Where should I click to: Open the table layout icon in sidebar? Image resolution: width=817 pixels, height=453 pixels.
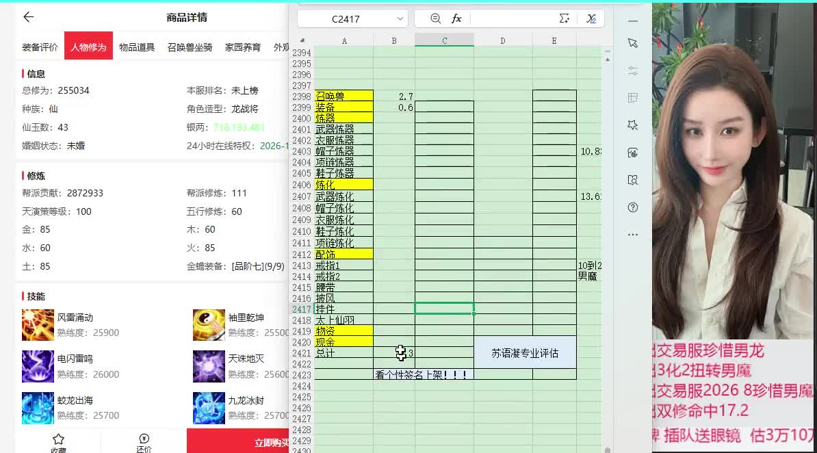(632, 98)
